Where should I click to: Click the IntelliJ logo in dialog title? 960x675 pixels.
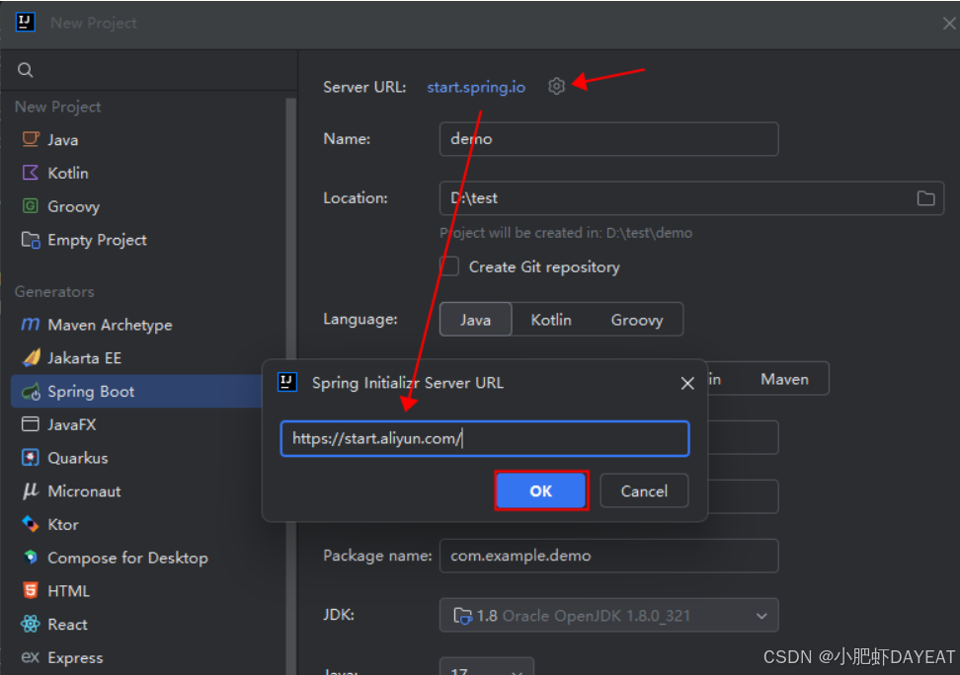point(287,383)
